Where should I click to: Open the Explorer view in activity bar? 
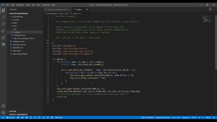click(3, 11)
